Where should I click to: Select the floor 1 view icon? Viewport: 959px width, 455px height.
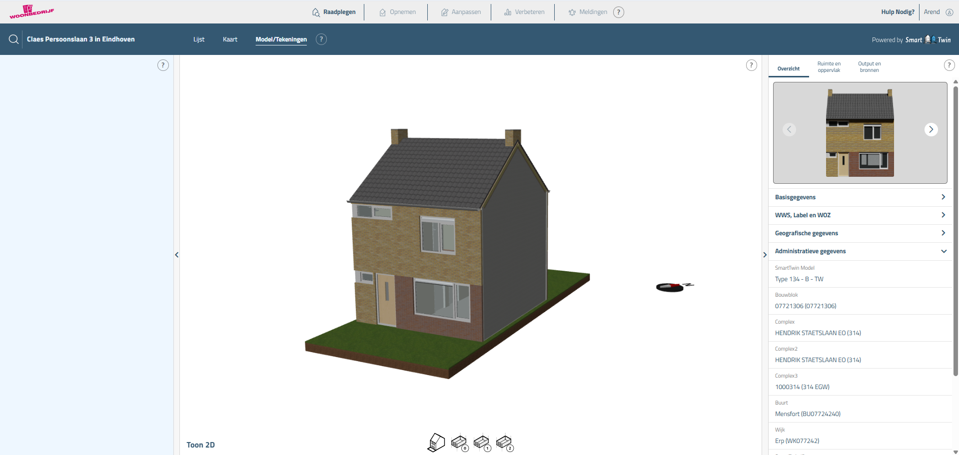pos(482,443)
